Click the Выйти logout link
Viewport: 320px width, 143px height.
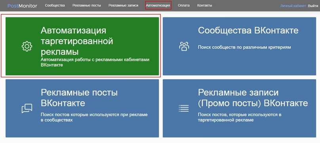coord(313,6)
